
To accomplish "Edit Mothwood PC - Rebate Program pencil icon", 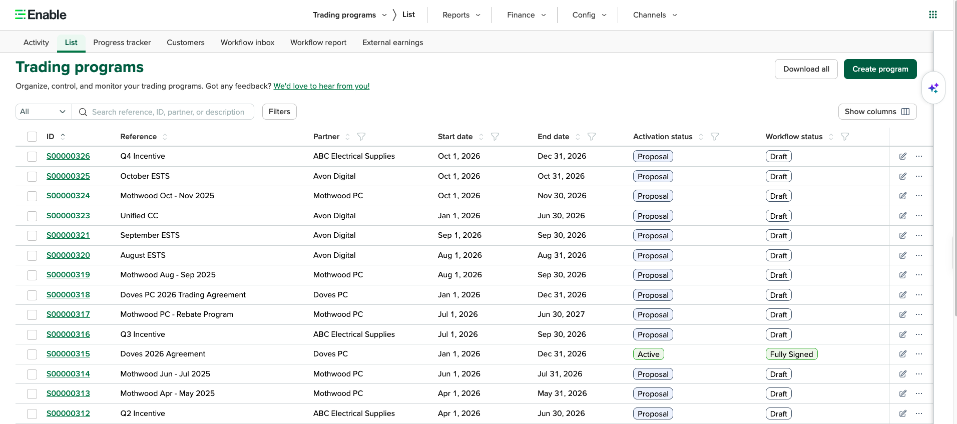I will [903, 314].
